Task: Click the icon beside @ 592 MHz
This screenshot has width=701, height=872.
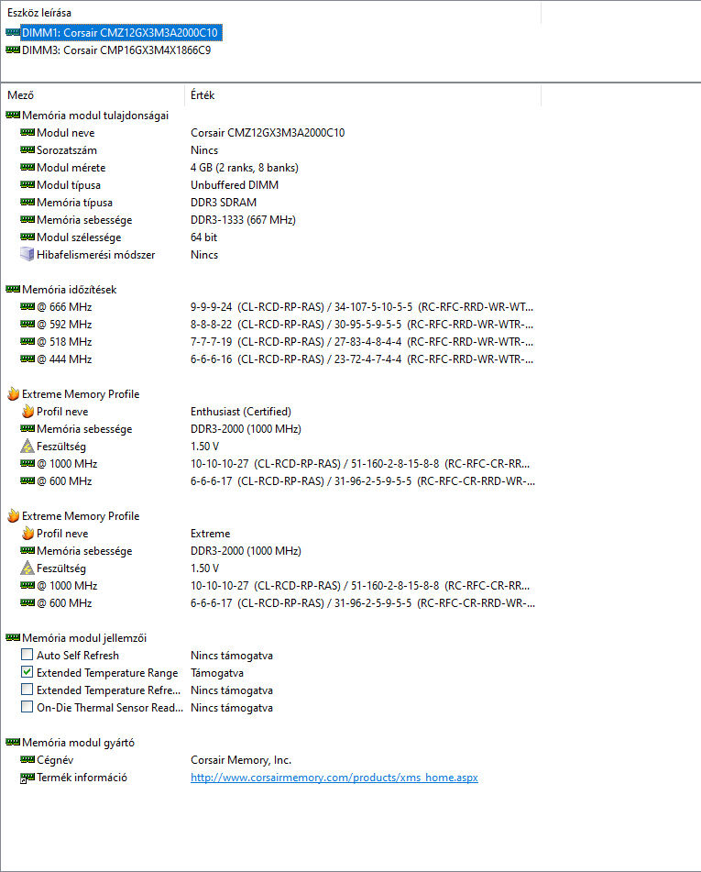Action: (27, 325)
